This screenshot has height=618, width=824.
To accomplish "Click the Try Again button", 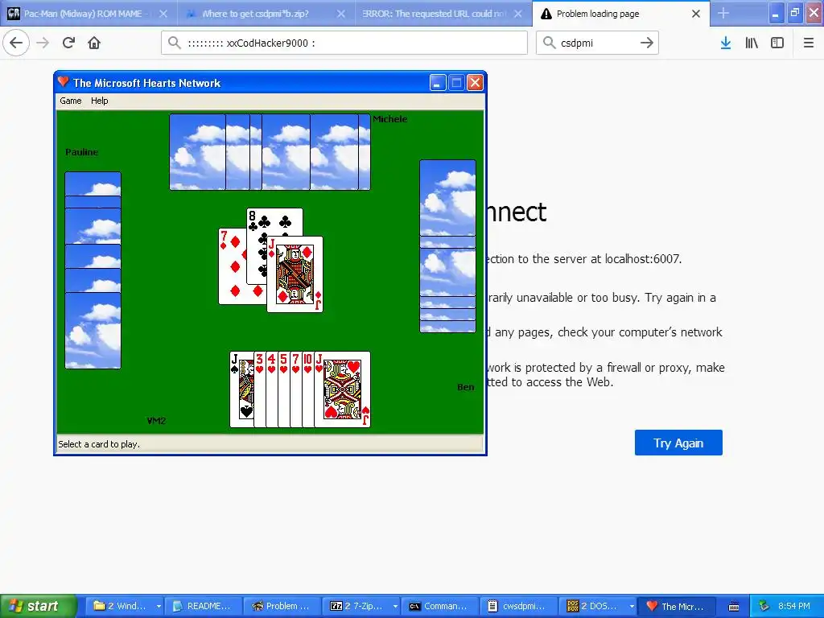I will point(678,443).
